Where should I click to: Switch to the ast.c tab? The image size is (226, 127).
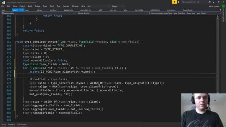125,10
